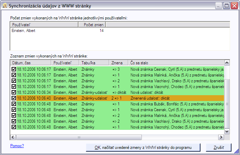Click the 2 => 1 change value
Screen dimensions: 240x155
(117, 98)
